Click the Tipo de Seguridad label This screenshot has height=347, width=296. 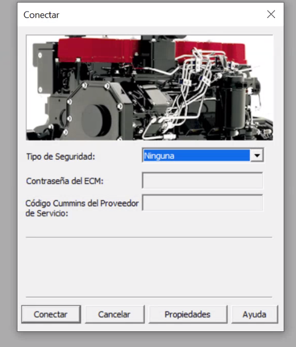[x=61, y=157]
